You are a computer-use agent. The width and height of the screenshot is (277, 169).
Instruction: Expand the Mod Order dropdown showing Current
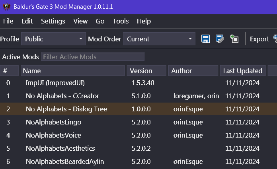click(159, 39)
